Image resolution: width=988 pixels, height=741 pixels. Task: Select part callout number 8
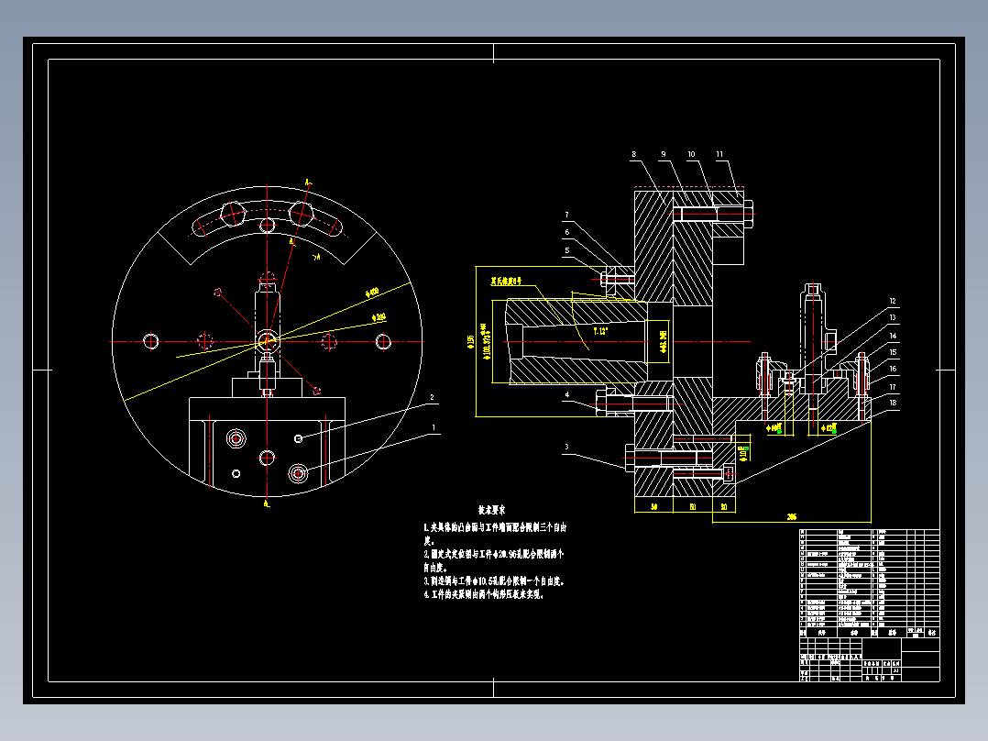click(x=634, y=154)
